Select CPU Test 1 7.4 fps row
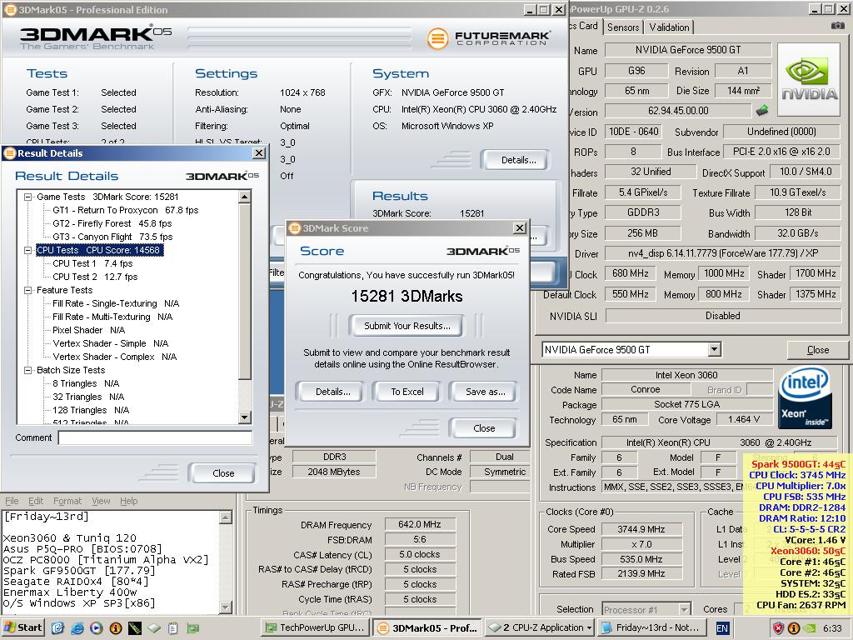The height and width of the screenshot is (640, 853). (x=92, y=263)
